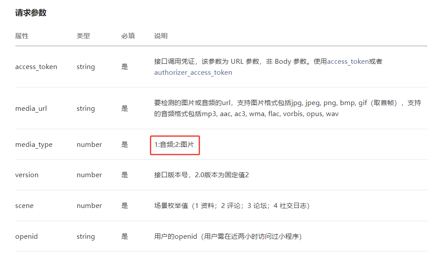440x255 pixels.
Task: Select the media_url attribute name
Action: (x=31, y=108)
